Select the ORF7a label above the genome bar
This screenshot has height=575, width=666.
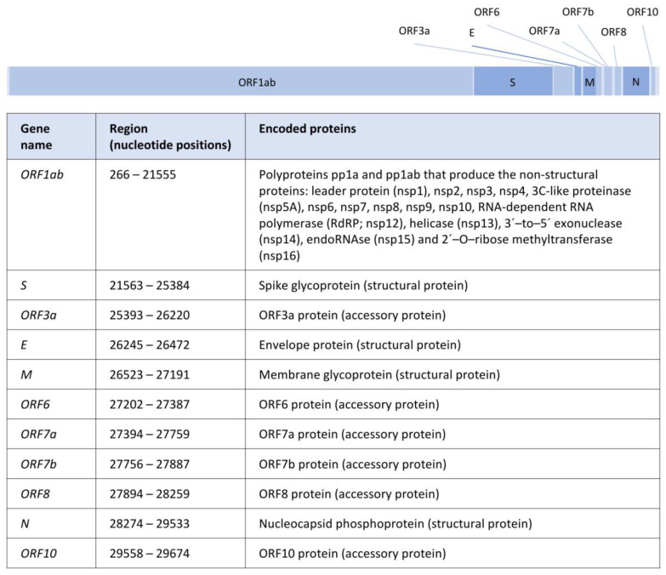(x=544, y=31)
